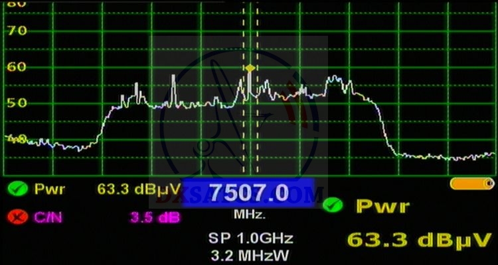Viewport: 498px width, 265px height.
Task: Click the MHz. unit label
Action: [x=250, y=215]
